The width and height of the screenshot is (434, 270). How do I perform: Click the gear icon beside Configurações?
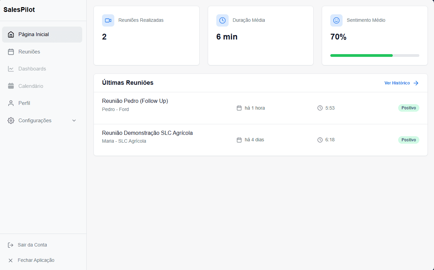click(x=11, y=120)
